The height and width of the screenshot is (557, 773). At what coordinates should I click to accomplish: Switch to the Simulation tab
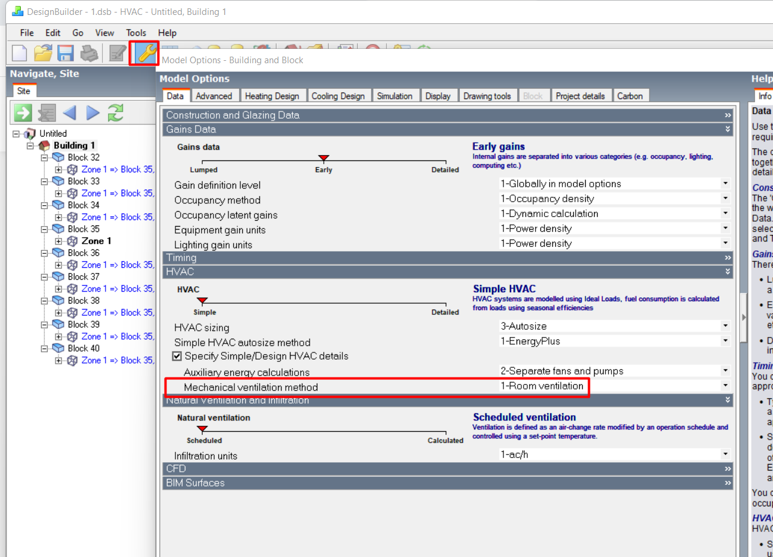click(x=395, y=96)
